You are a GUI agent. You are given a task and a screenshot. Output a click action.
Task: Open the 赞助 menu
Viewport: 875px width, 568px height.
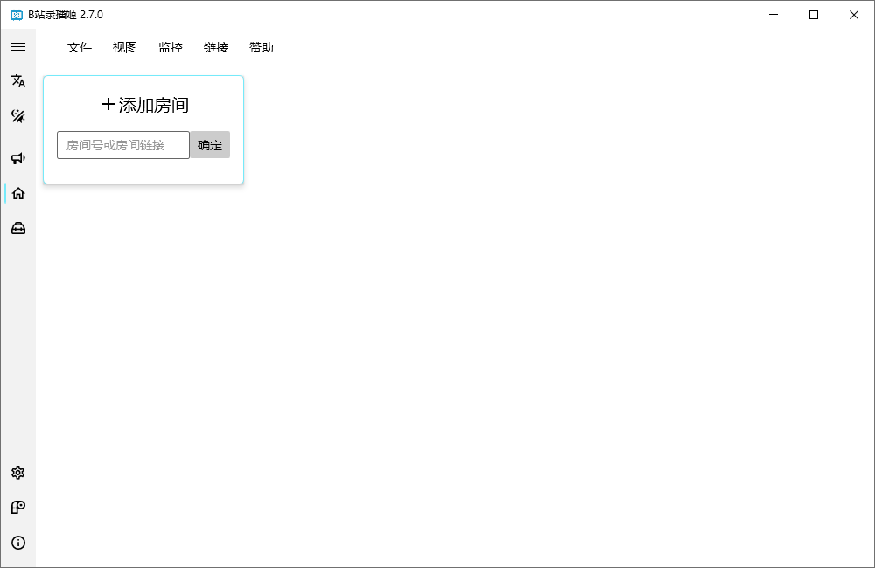261,47
